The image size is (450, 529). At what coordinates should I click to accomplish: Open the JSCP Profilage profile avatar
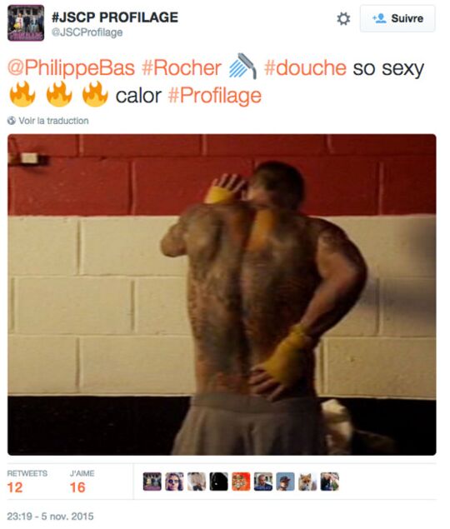pos(26,23)
